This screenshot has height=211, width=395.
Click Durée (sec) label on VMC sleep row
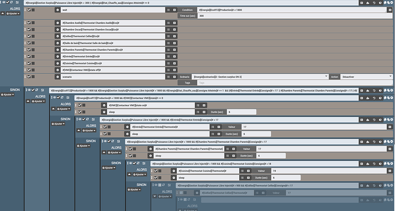coord(217,112)
